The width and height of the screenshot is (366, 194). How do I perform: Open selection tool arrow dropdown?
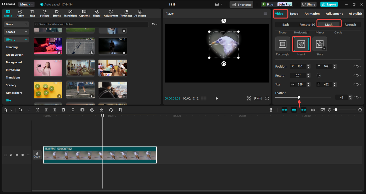11,110
